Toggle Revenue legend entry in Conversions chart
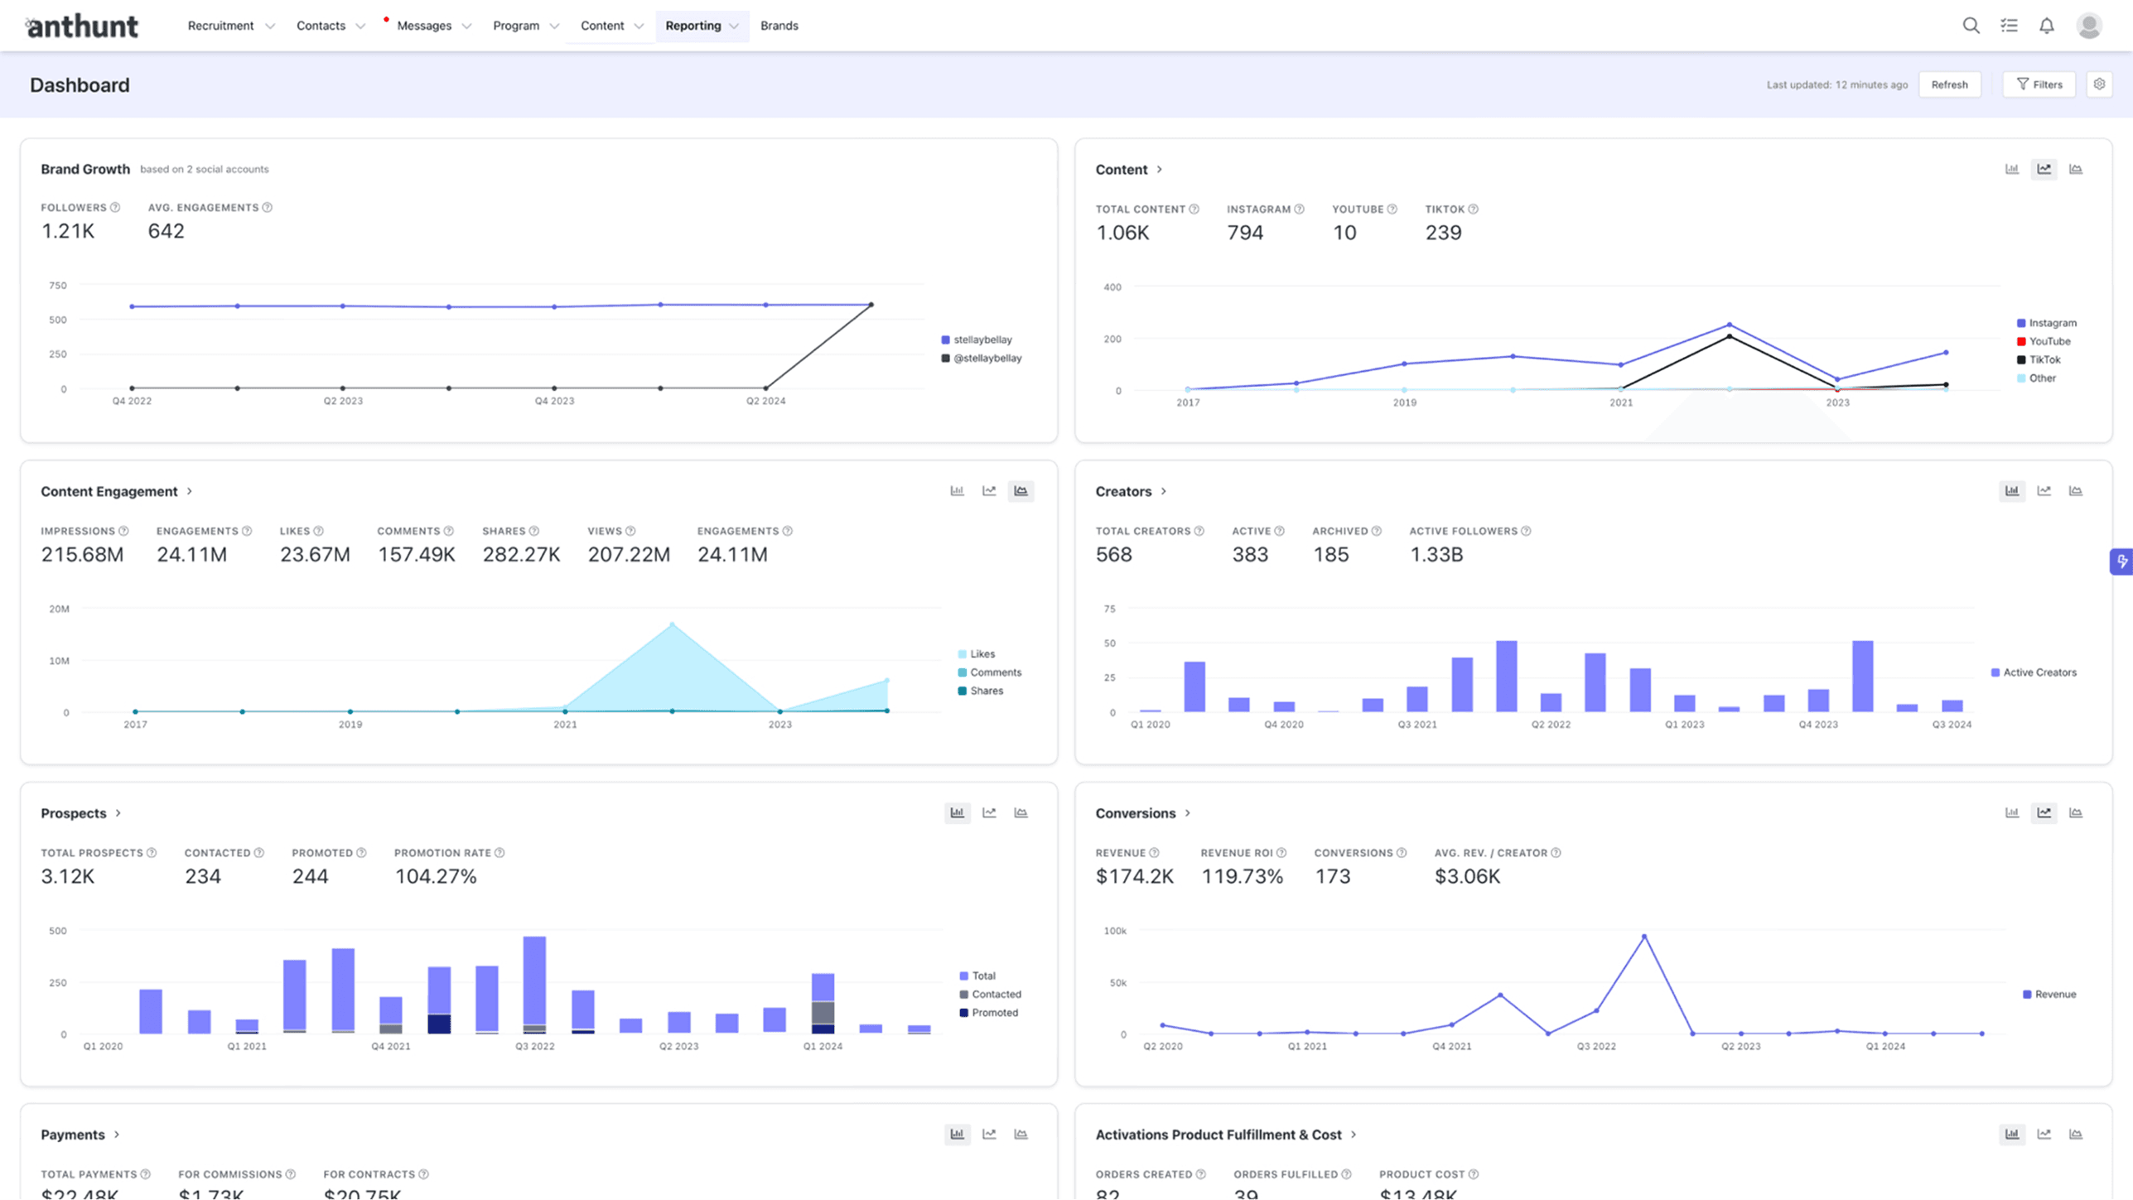Image resolution: width=2133 pixels, height=1200 pixels. tap(2049, 995)
